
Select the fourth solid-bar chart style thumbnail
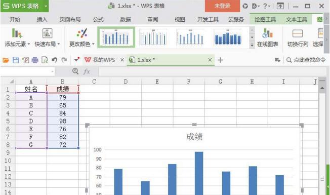click(228, 37)
